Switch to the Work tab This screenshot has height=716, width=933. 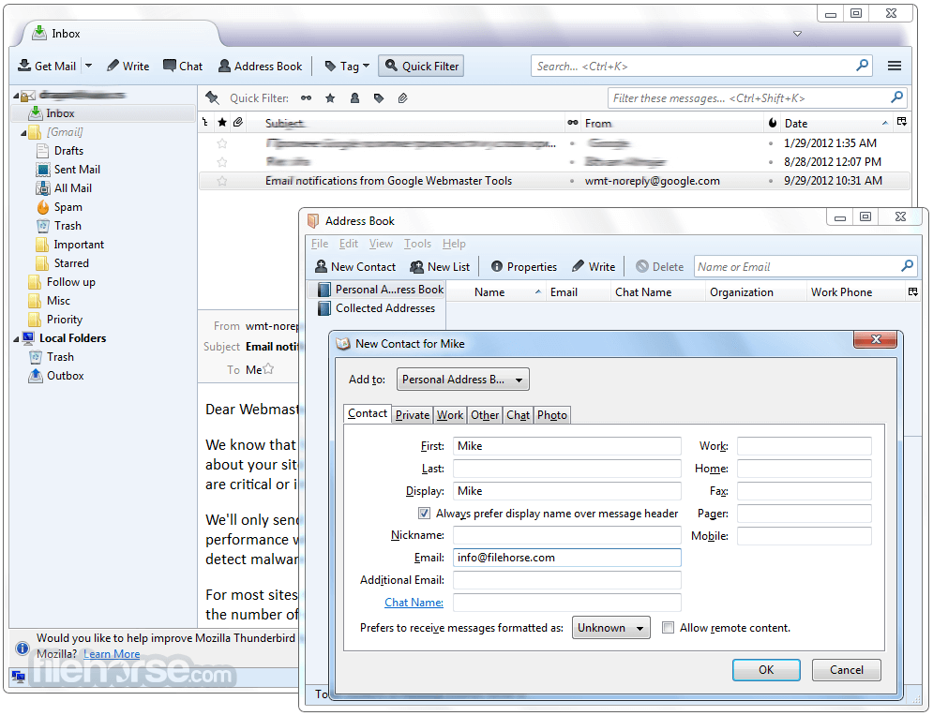(450, 415)
